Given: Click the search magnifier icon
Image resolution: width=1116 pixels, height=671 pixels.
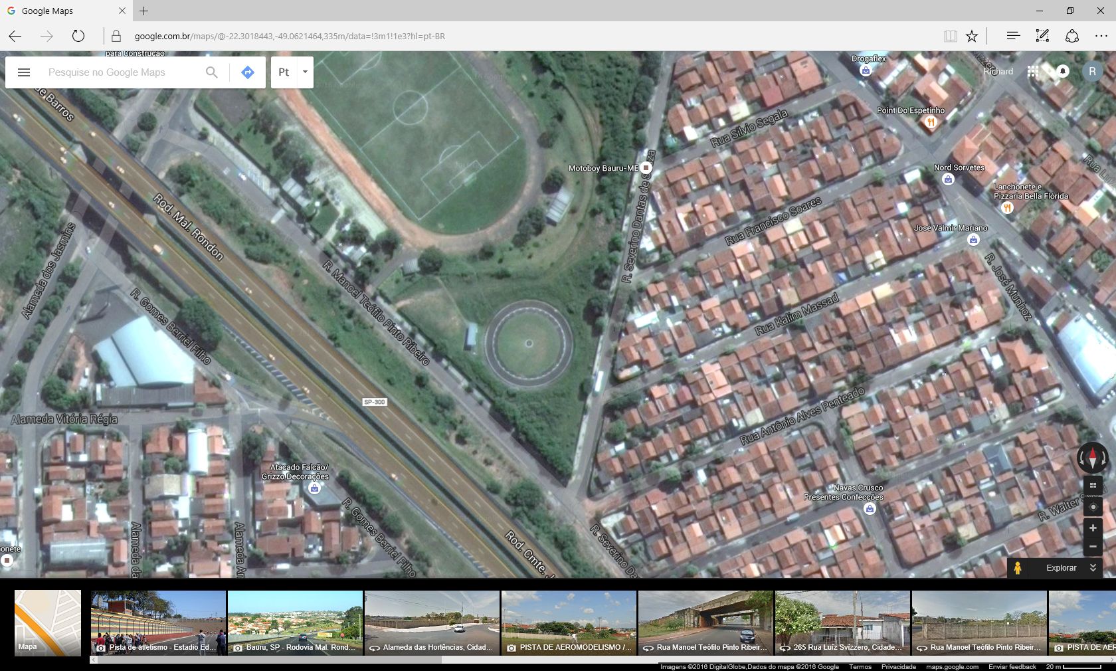Looking at the screenshot, I should (211, 72).
